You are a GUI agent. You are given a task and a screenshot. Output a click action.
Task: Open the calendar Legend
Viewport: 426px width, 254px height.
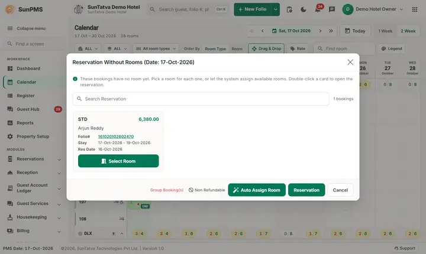392,48
